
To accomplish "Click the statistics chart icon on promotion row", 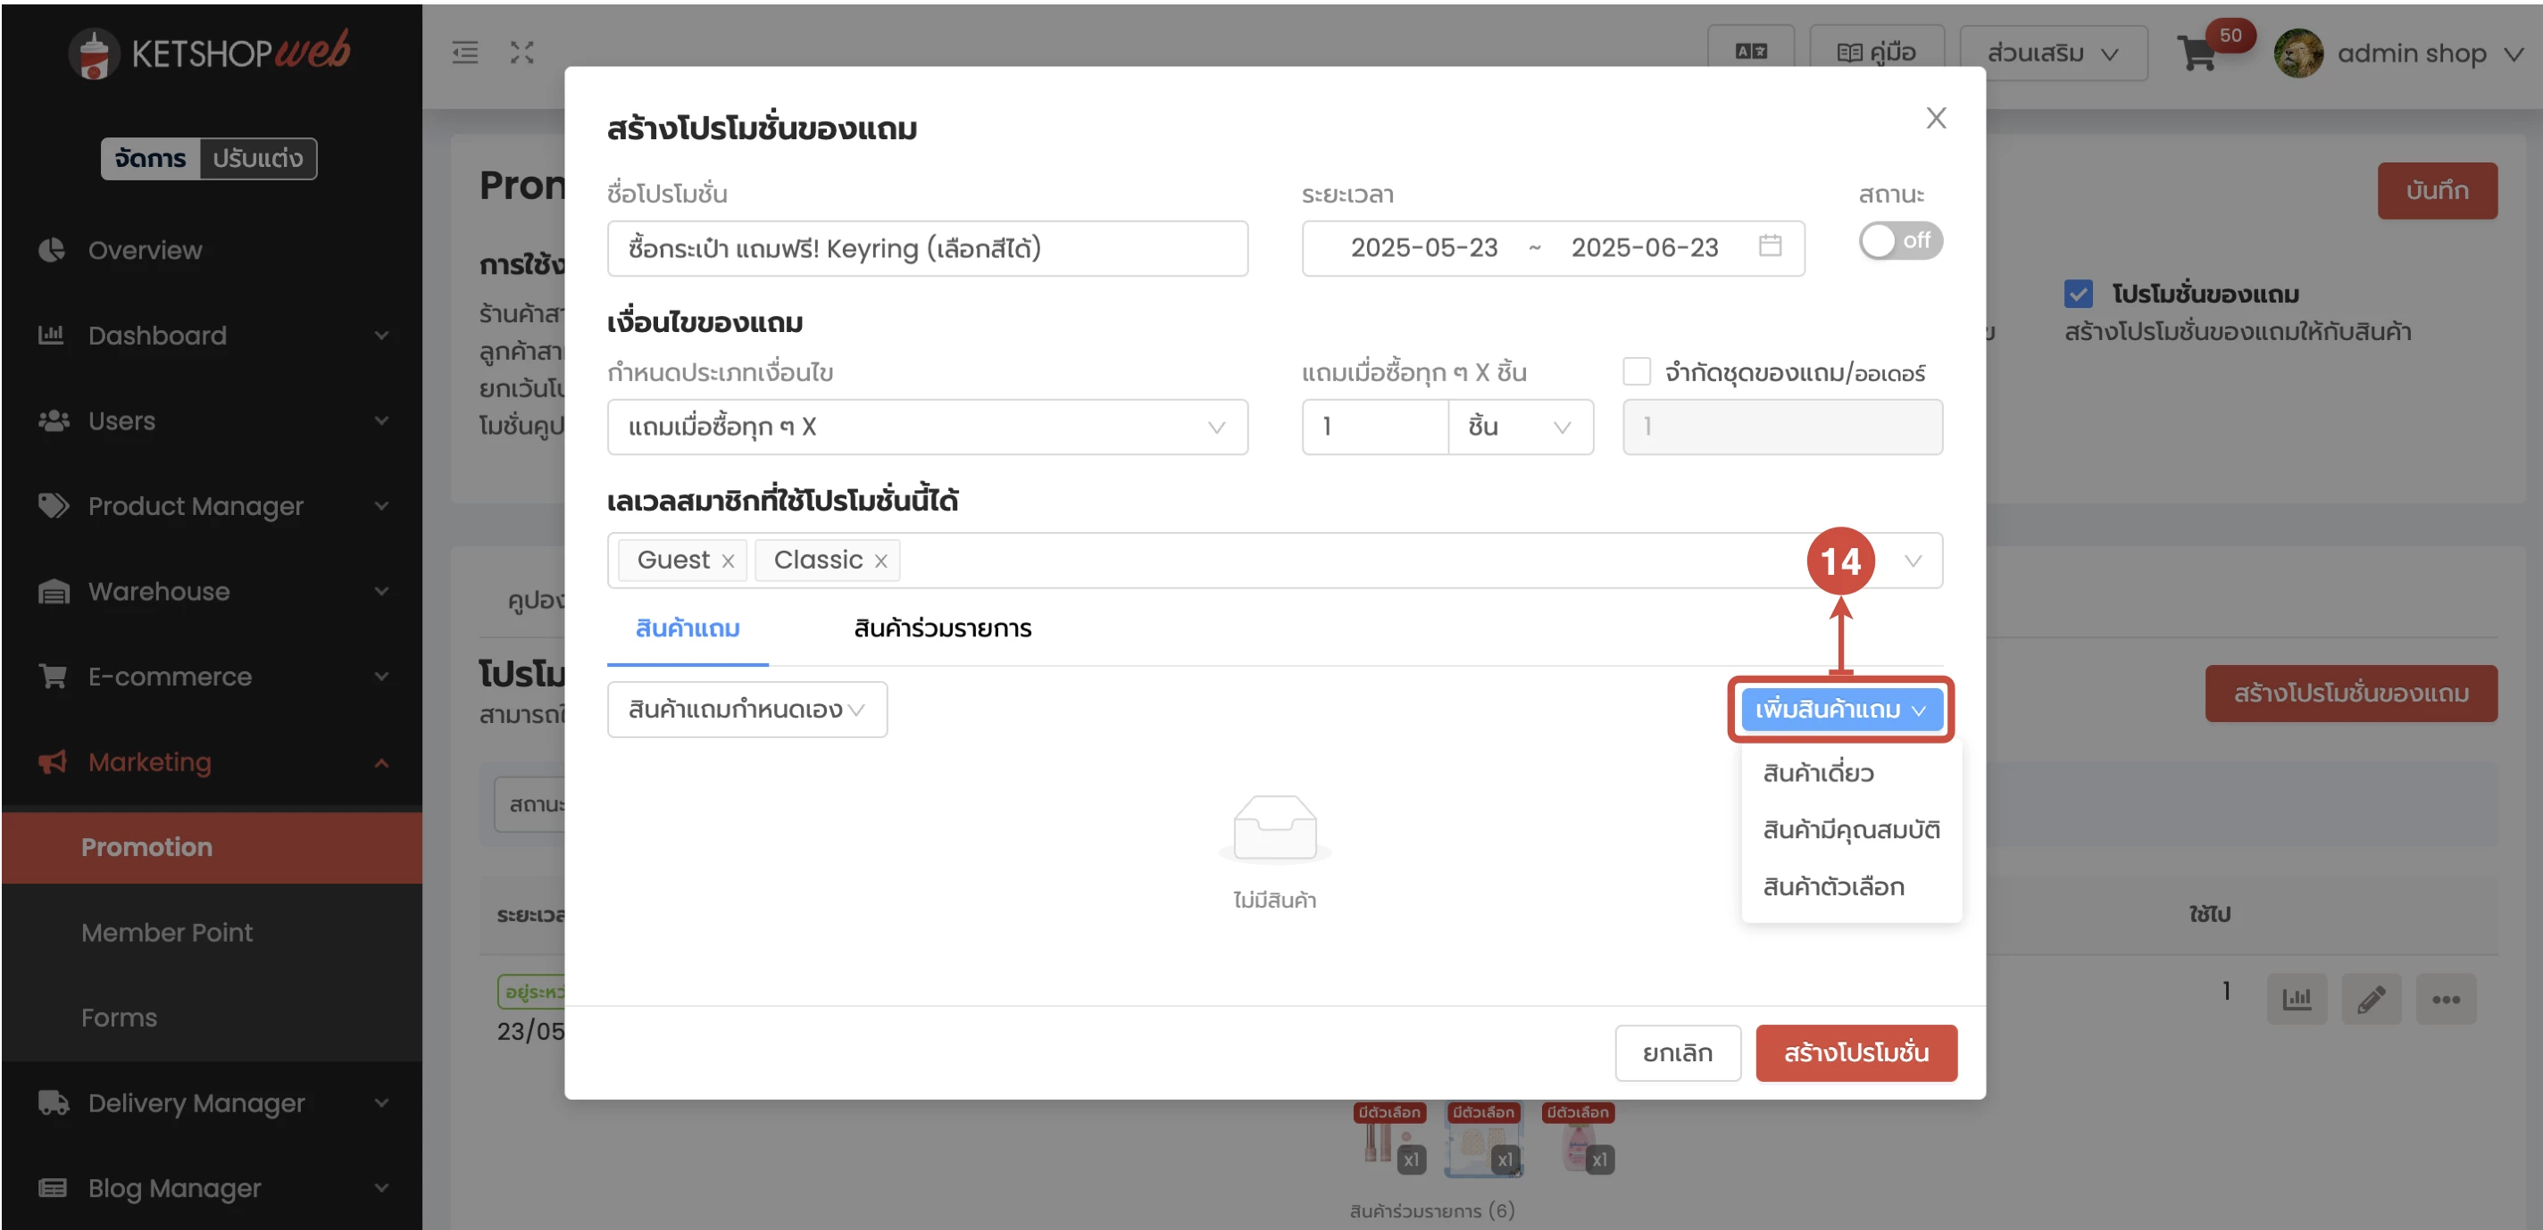I will tap(2297, 998).
